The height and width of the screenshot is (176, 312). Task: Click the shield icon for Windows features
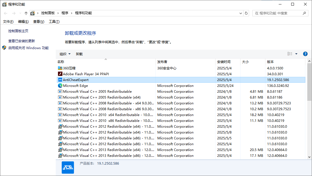[x=4, y=48]
